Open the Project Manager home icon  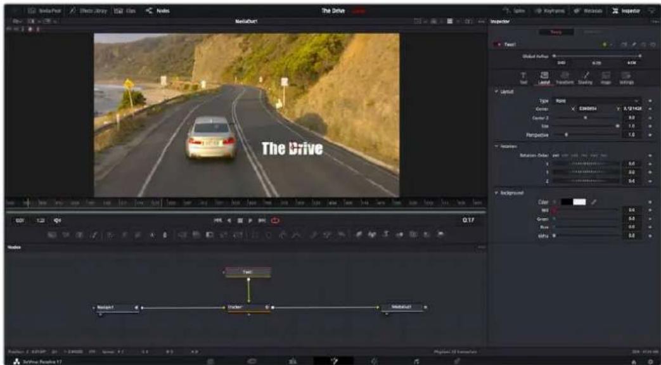[634, 361]
